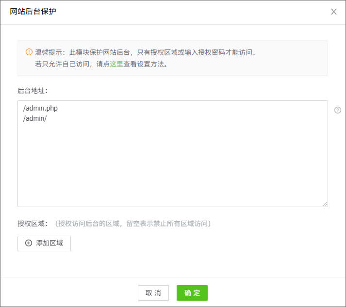Place cursor on the /admin/ line

point(35,118)
